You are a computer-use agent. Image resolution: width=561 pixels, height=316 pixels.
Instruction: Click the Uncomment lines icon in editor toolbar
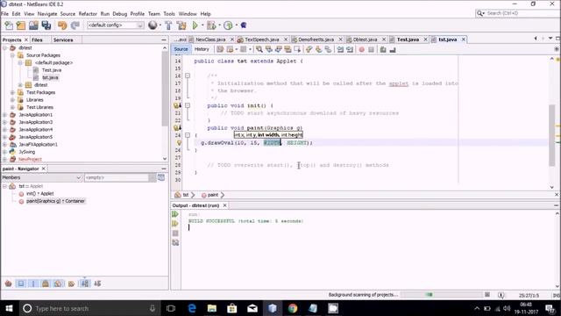393,49
